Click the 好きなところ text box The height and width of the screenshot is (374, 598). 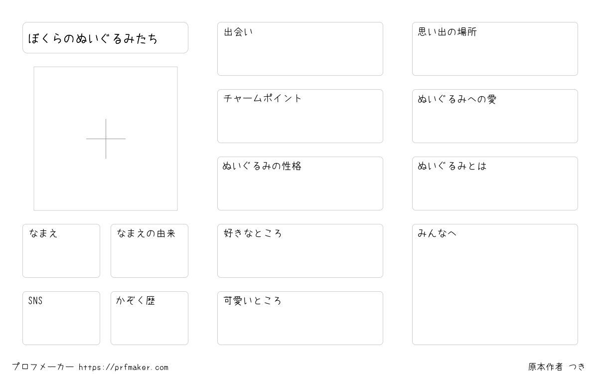300,251
